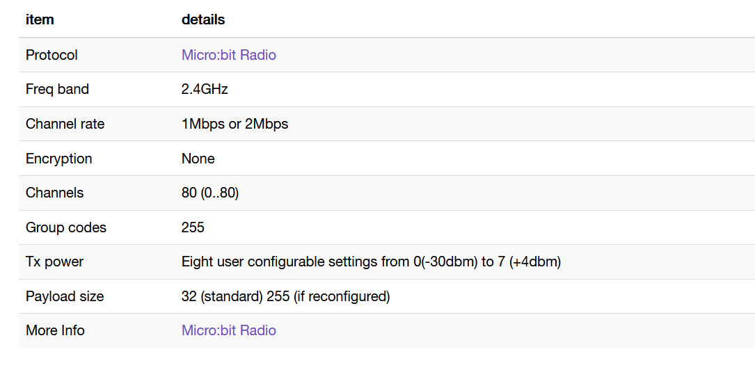Select the Freq band row label
Image resolution: width=755 pixels, height=370 pixels.
(x=57, y=89)
